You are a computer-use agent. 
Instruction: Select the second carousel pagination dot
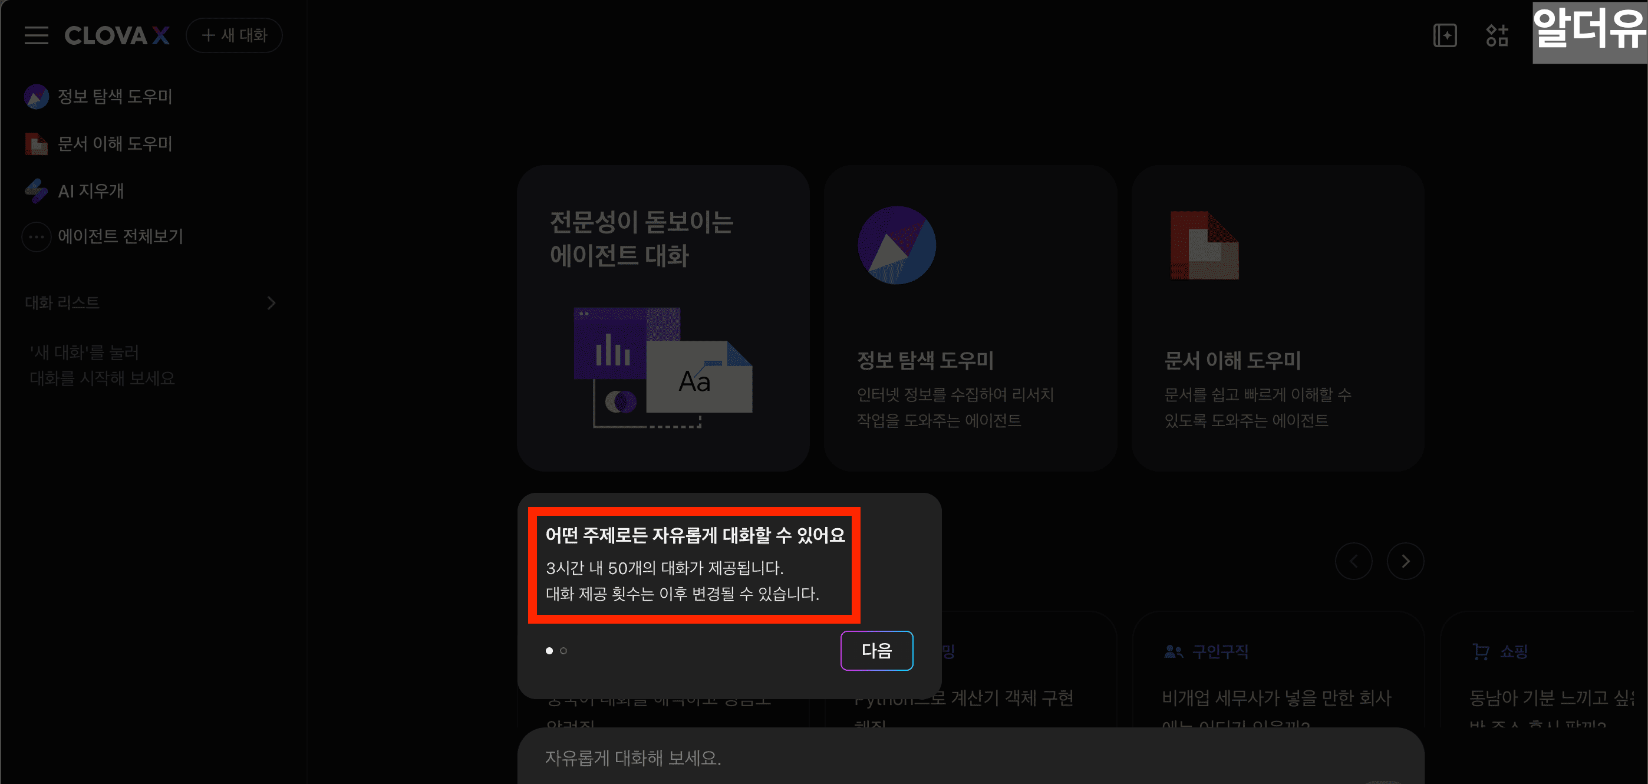563,650
